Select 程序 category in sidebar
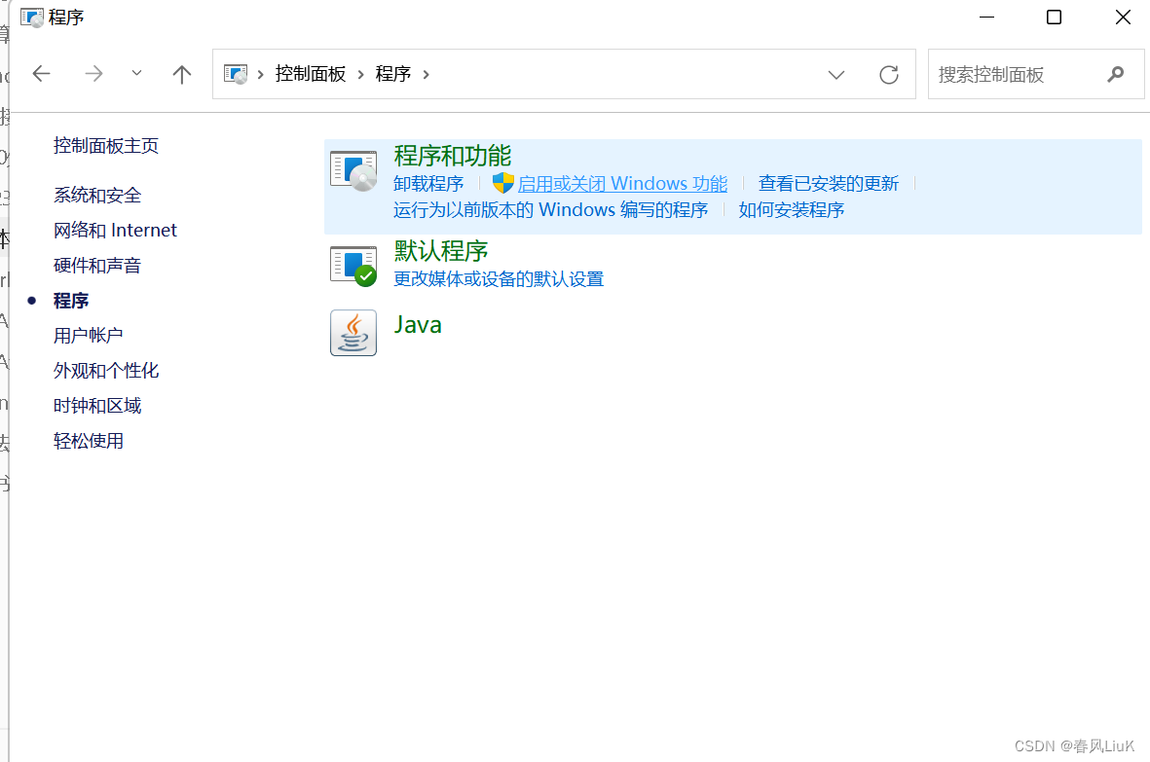The width and height of the screenshot is (1150, 762). (x=71, y=301)
